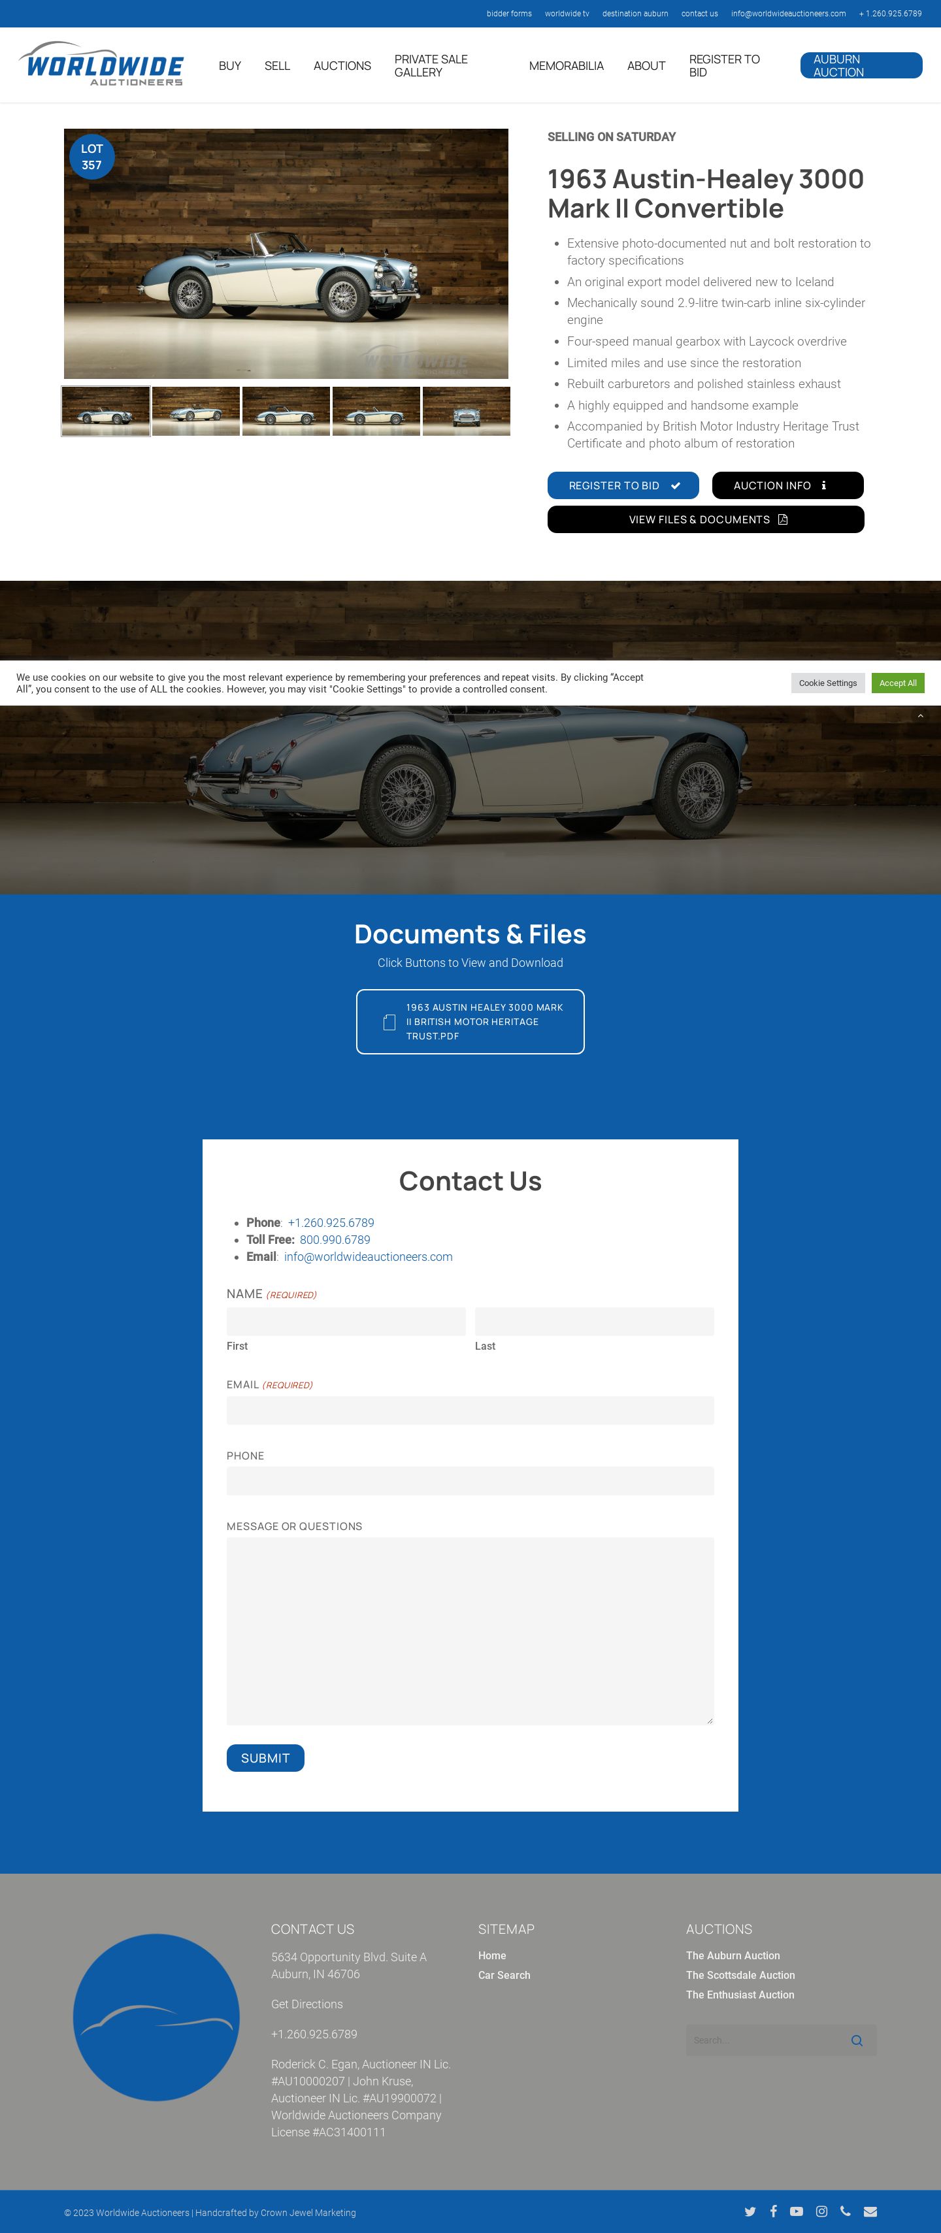
Task: Open the MEMORABILIA menu item
Action: click(x=567, y=66)
